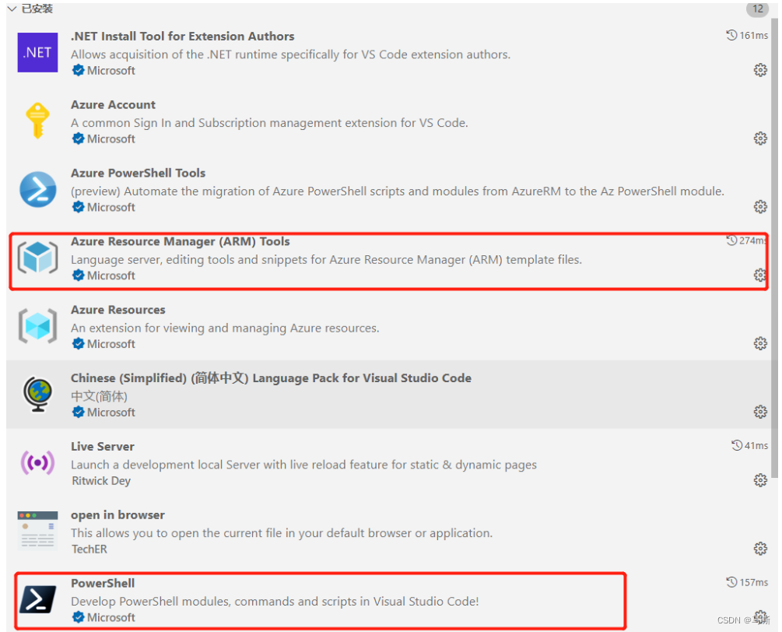Select the Azure Account extension title

pos(113,105)
